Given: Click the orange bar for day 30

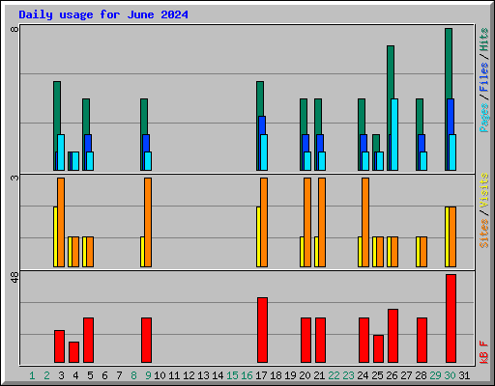Looking at the screenshot, I should (x=452, y=236).
